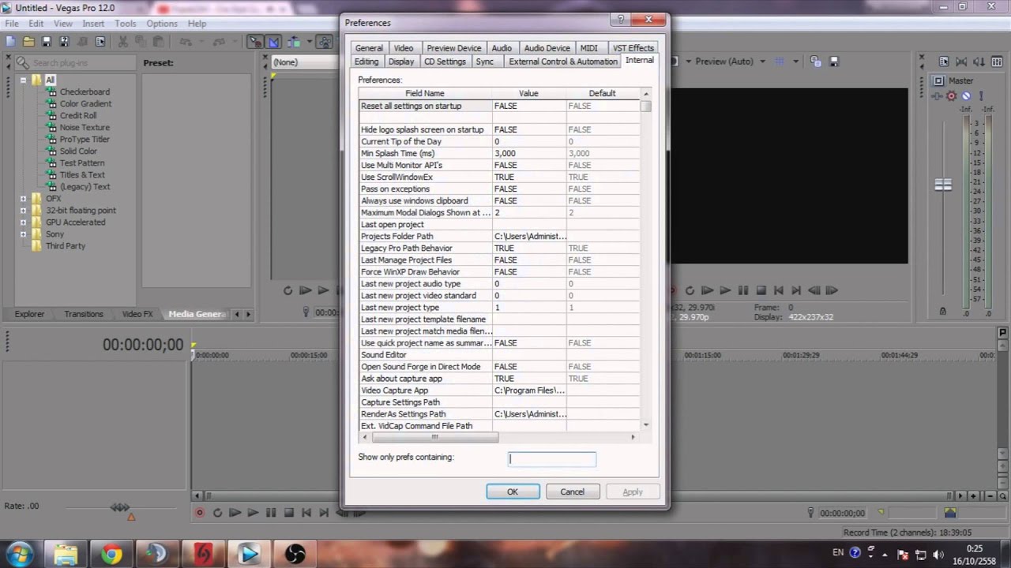Expand the 32-bit floating point folder

[x=23, y=211]
